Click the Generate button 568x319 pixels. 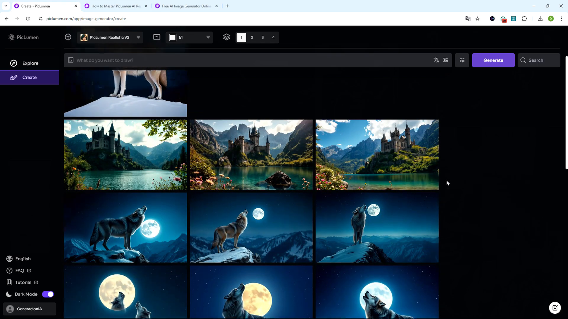pos(493,60)
